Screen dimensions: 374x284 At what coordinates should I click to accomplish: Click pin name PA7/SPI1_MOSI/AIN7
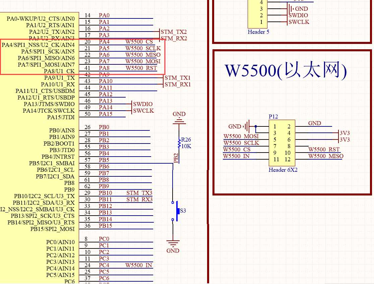[x=46, y=65]
